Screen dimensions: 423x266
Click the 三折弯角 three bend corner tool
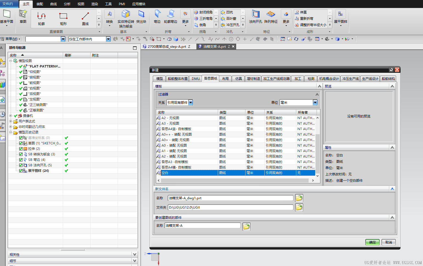tap(203, 19)
